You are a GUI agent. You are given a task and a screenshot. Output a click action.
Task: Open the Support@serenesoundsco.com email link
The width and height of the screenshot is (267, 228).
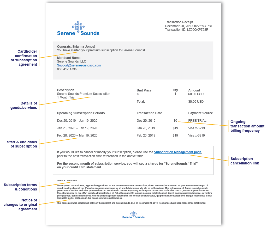point(79,65)
